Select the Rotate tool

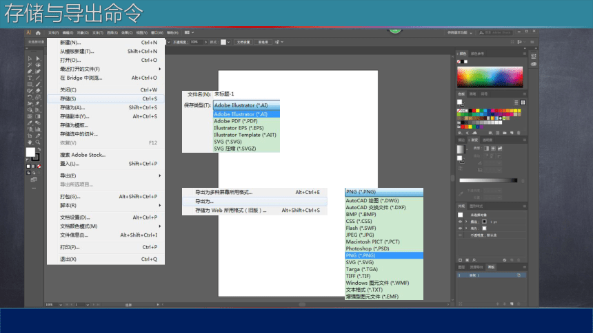(x=30, y=97)
